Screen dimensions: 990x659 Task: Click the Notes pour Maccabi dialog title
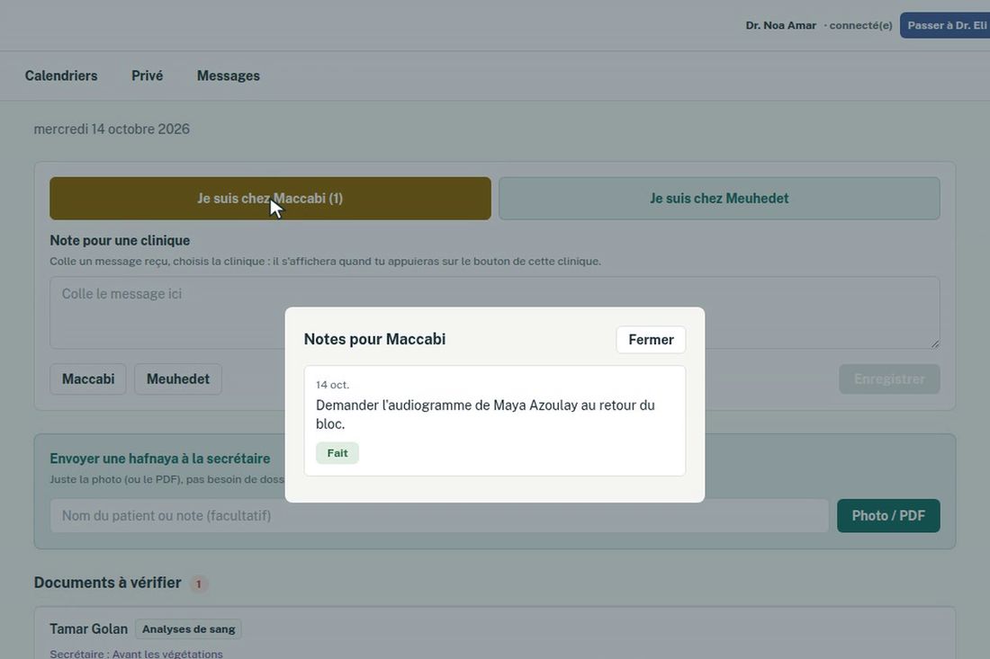[x=374, y=339]
